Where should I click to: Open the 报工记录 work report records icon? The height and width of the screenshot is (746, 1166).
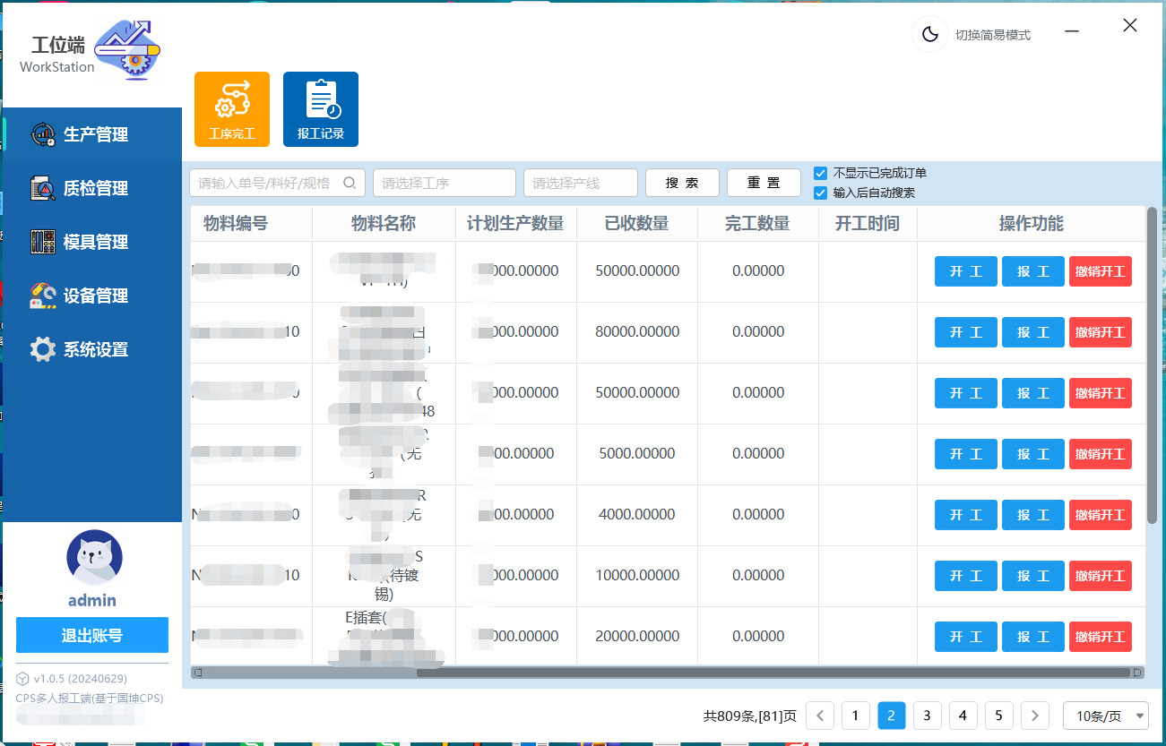320,108
